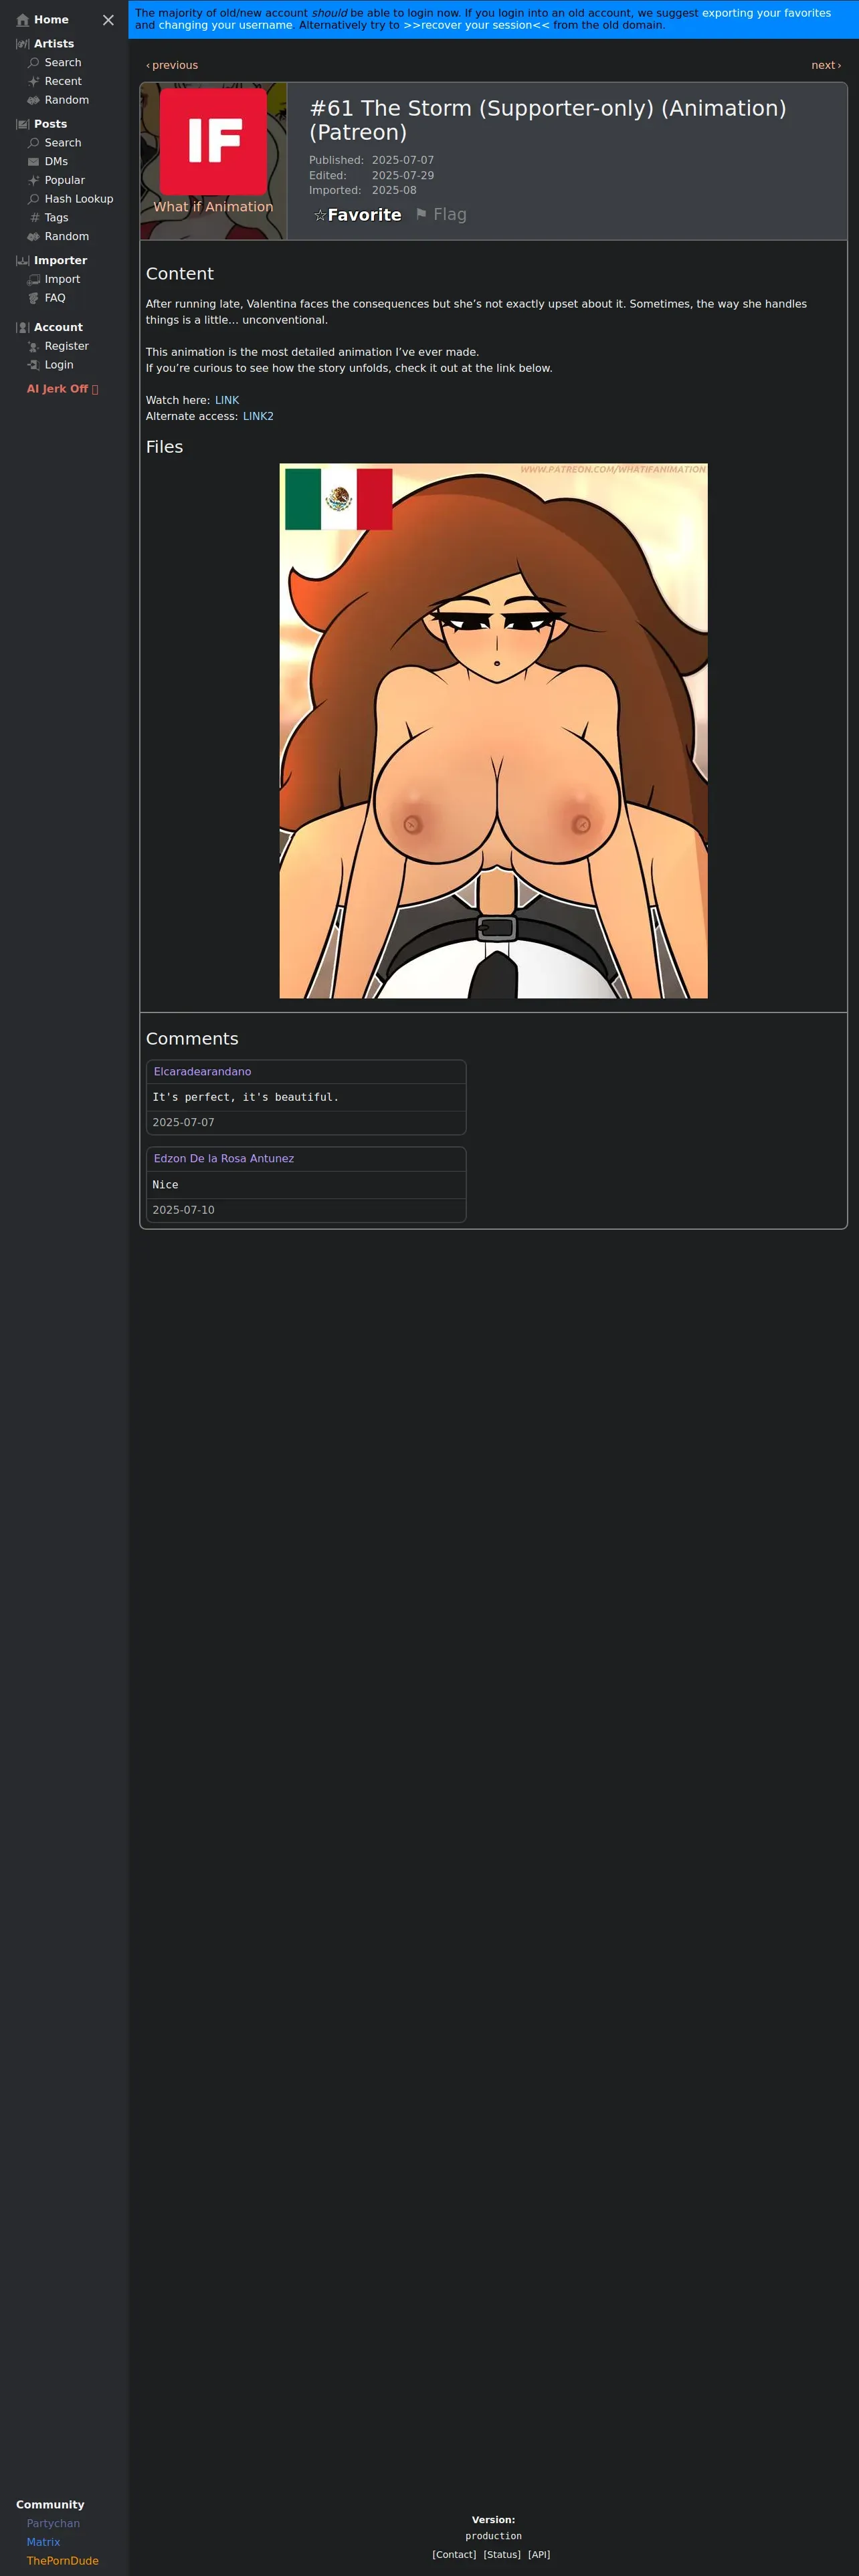Click the post title '#61 The Storm'
This screenshot has height=2576, width=859.
tap(548, 120)
